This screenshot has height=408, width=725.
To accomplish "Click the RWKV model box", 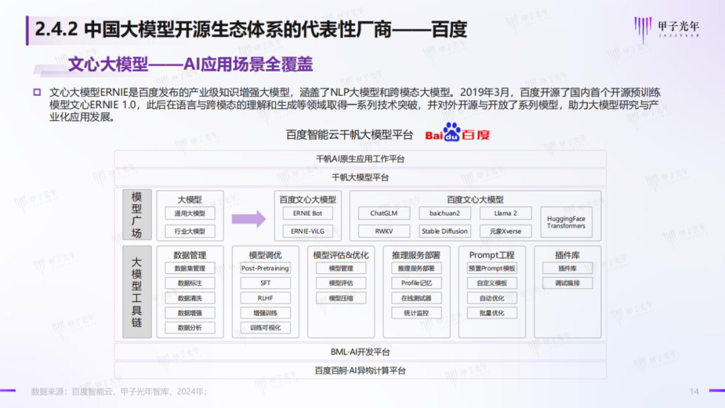I will click(384, 231).
